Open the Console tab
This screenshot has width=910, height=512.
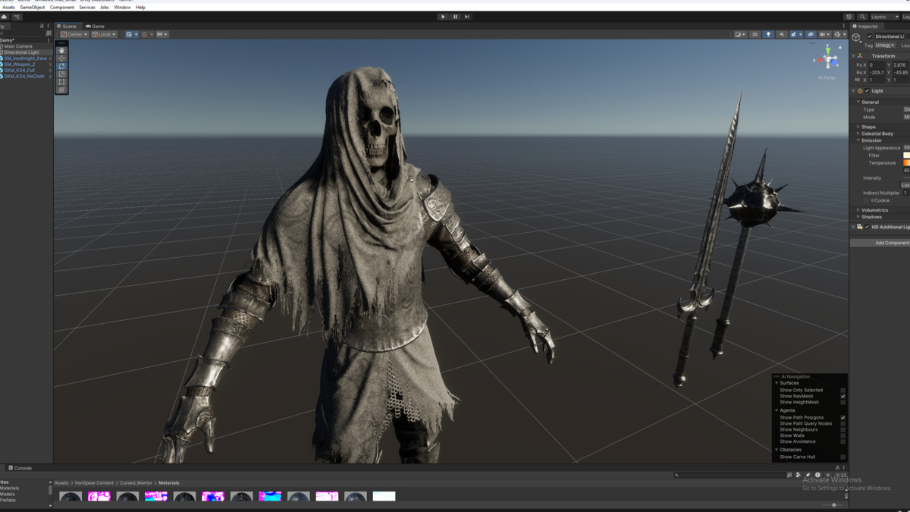click(x=19, y=468)
